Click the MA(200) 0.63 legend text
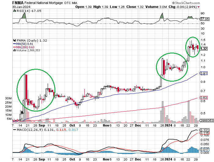 click(x=25, y=47)
